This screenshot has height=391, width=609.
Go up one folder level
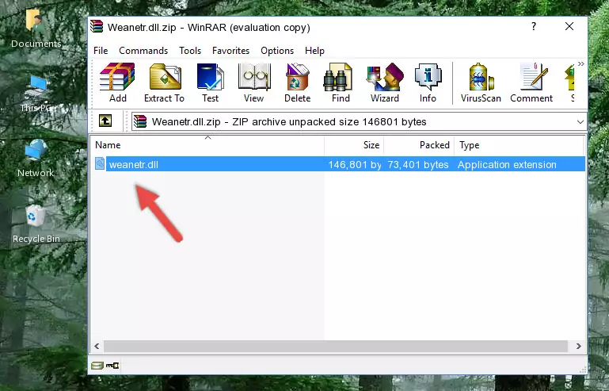[x=105, y=121]
